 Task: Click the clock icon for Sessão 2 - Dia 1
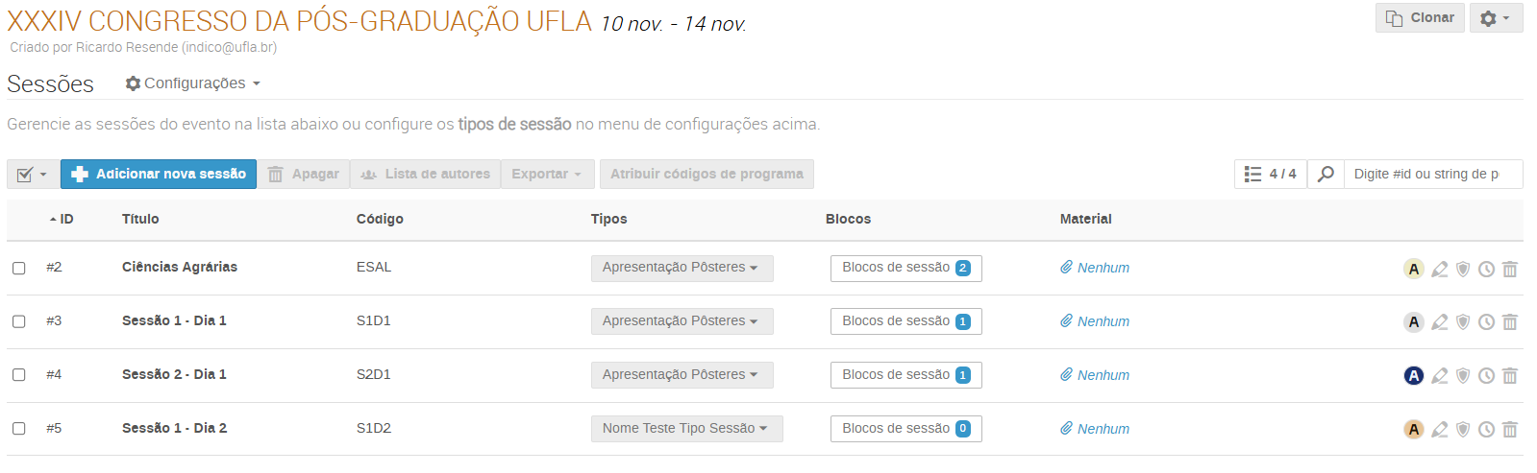tap(1486, 376)
